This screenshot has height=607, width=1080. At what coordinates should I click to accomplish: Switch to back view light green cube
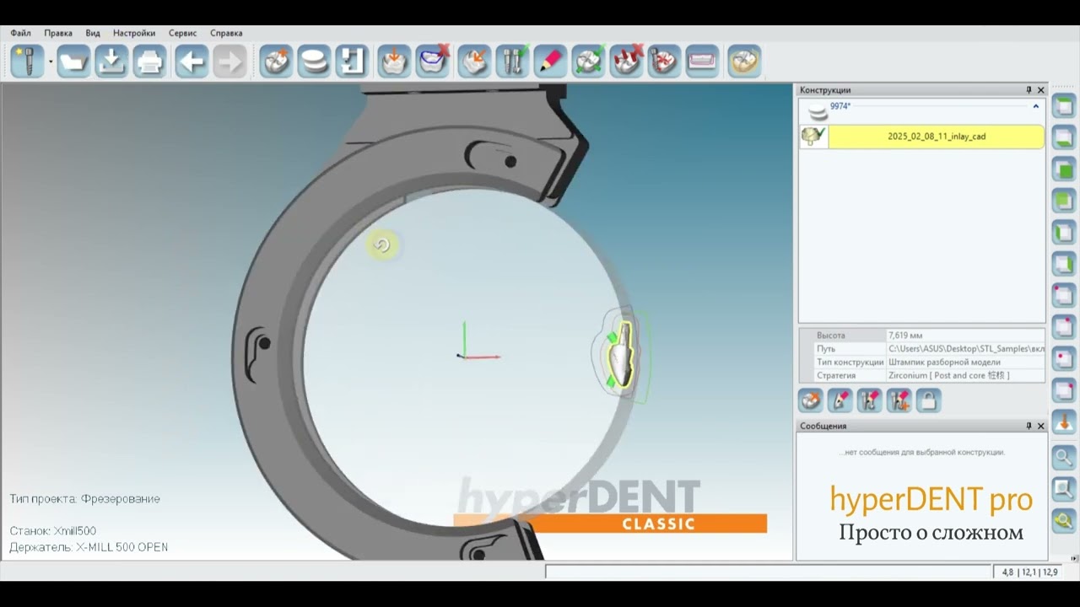1064,201
